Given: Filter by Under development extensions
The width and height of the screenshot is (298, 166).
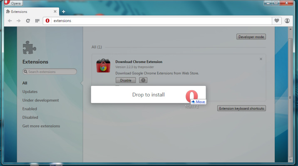Looking at the screenshot, I should (x=40, y=100).
